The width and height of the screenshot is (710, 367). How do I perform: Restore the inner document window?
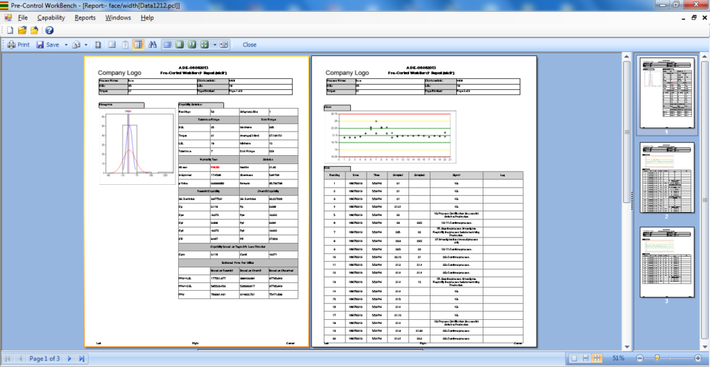(x=693, y=17)
